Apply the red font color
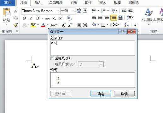This screenshot has width=163, height=113. pyautogui.click(x=43, y=25)
